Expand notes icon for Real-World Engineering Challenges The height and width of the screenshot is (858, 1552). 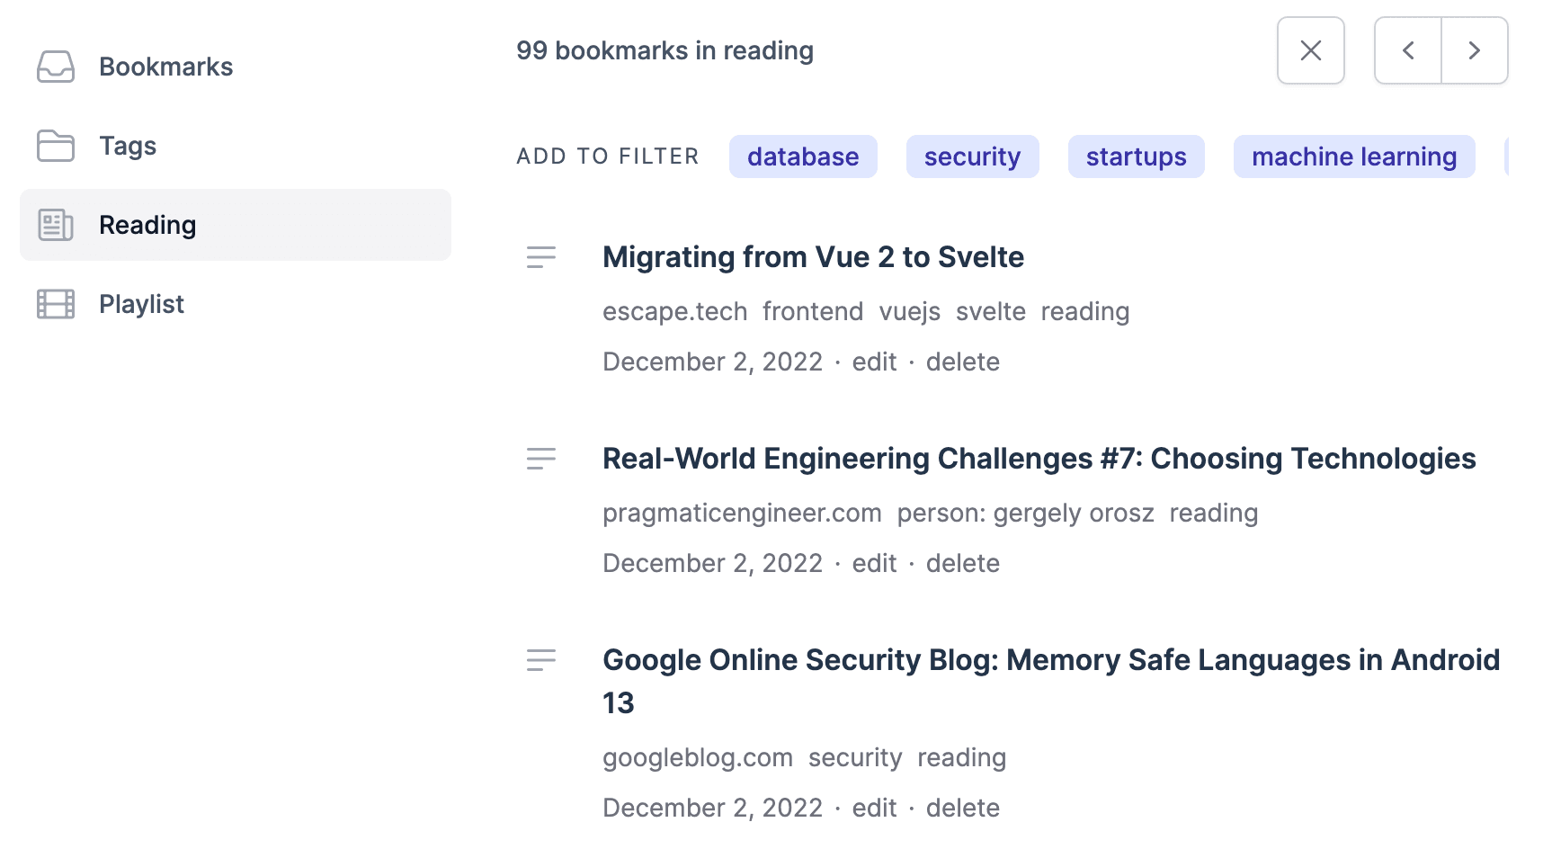click(541, 459)
